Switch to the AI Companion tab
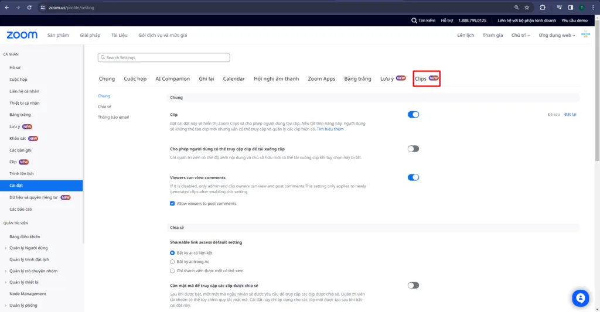This screenshot has height=312, width=600. [x=172, y=78]
